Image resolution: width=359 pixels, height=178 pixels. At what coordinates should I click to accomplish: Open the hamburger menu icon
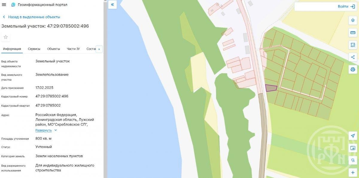coord(4,5)
